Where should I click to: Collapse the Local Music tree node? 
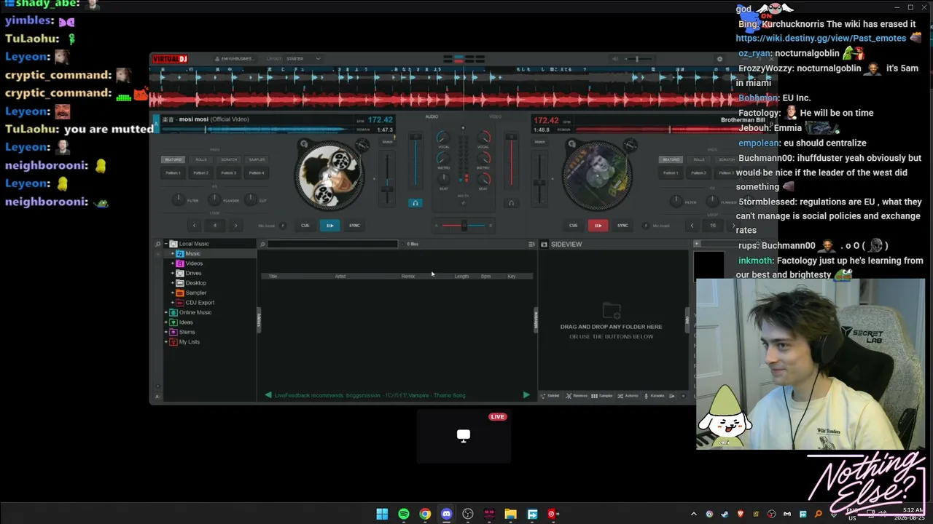click(x=166, y=244)
